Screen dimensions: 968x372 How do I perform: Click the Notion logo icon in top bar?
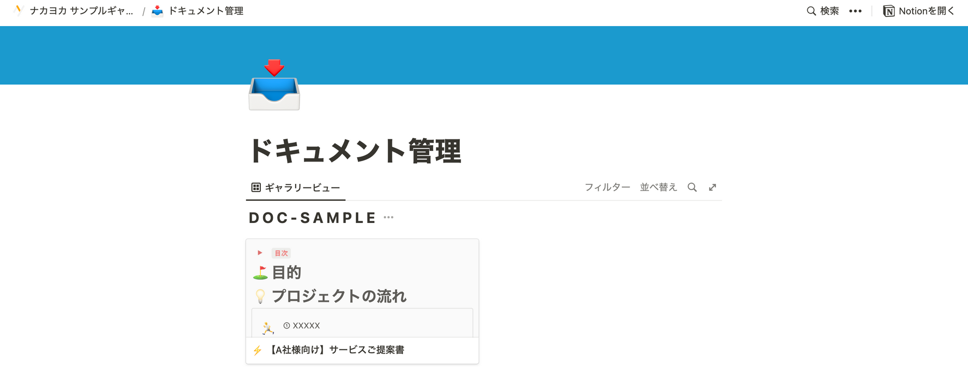(889, 11)
